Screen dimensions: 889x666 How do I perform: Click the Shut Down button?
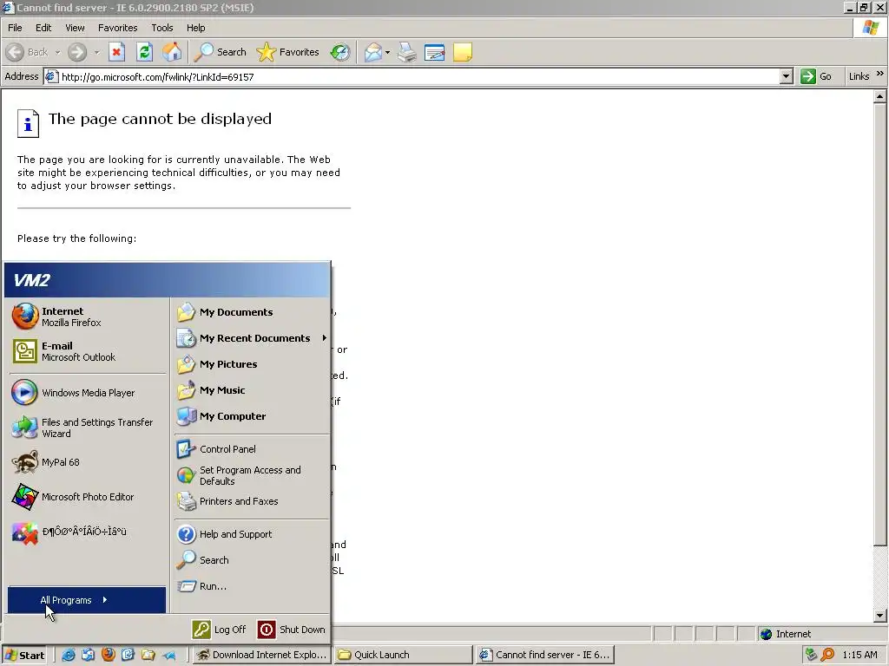[x=292, y=630]
